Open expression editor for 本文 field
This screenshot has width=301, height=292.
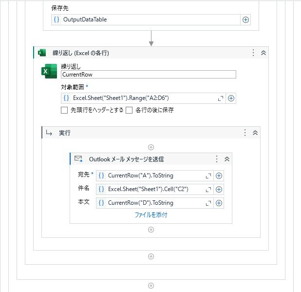pos(208,203)
